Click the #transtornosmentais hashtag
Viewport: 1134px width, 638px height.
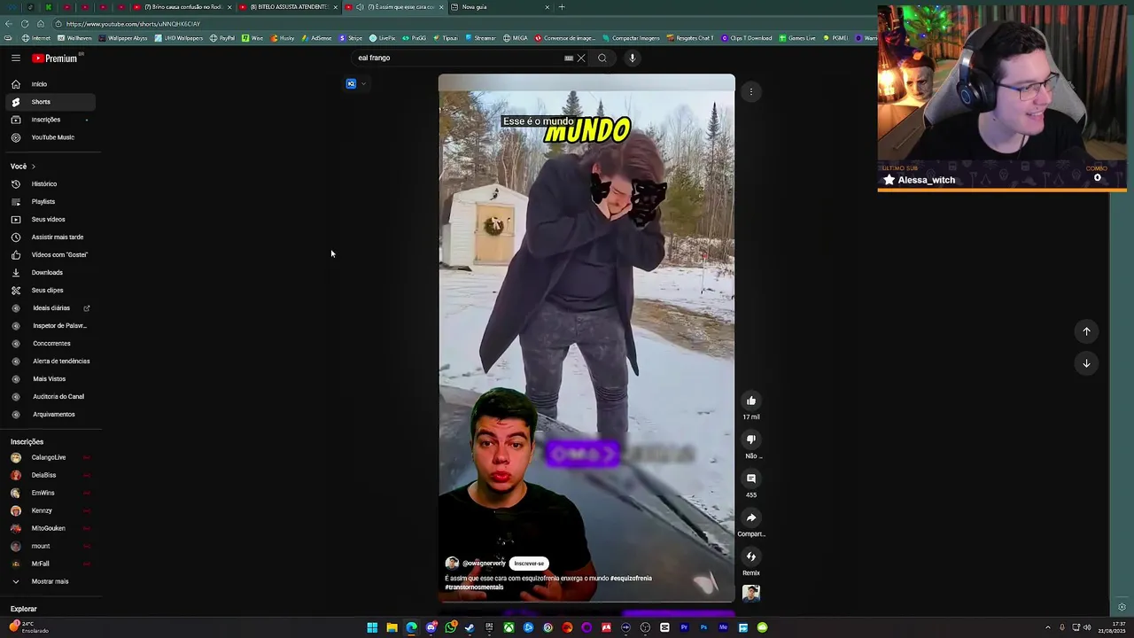[x=474, y=587]
